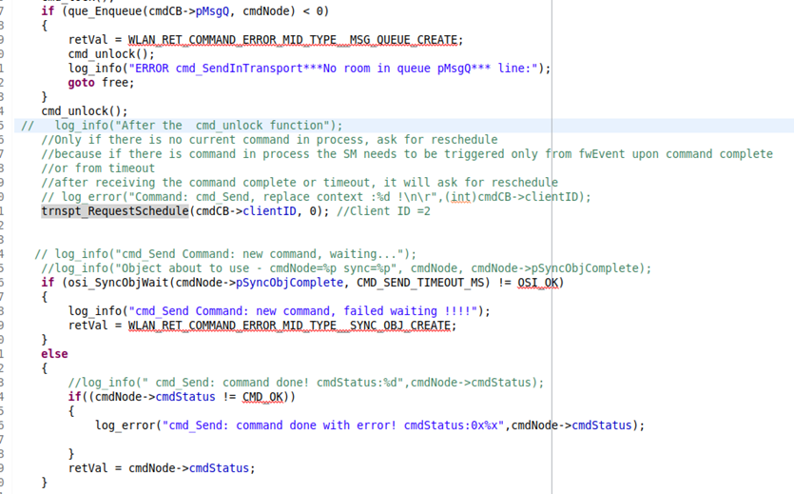
Task: Click the //Client ID =2 comment
Action: pos(383,210)
